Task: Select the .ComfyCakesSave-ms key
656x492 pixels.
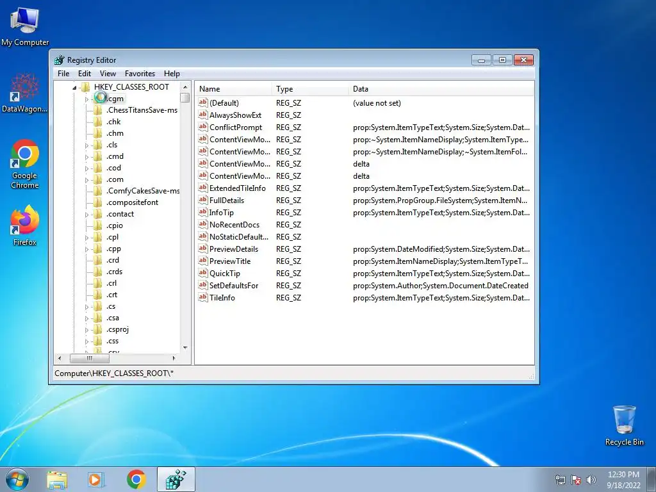Action: [x=143, y=191]
